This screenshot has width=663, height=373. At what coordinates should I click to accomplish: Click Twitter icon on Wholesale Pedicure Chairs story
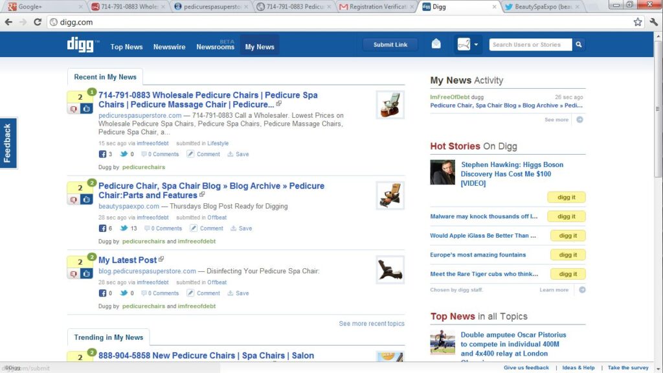124,154
